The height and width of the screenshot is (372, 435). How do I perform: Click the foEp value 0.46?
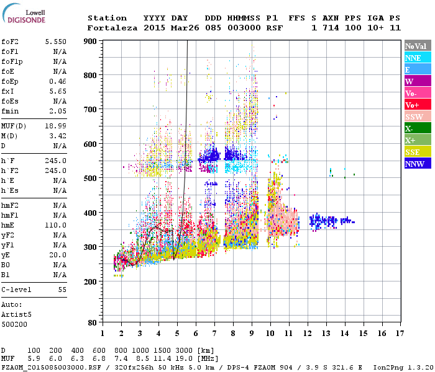(58, 81)
